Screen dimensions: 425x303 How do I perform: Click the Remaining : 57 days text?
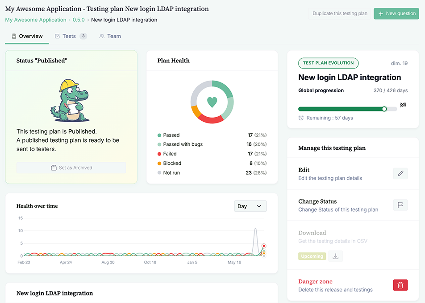click(x=329, y=118)
